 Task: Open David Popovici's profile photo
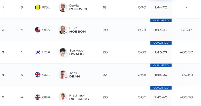(63, 7)
